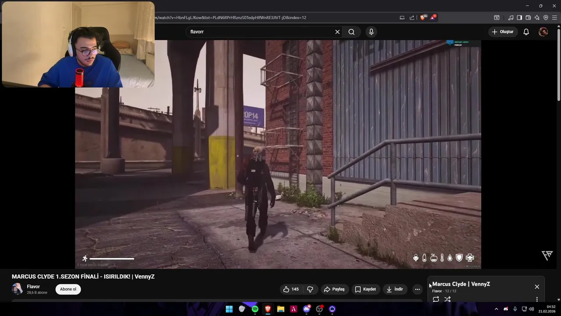Click the dislike thumbs-down button

310,289
